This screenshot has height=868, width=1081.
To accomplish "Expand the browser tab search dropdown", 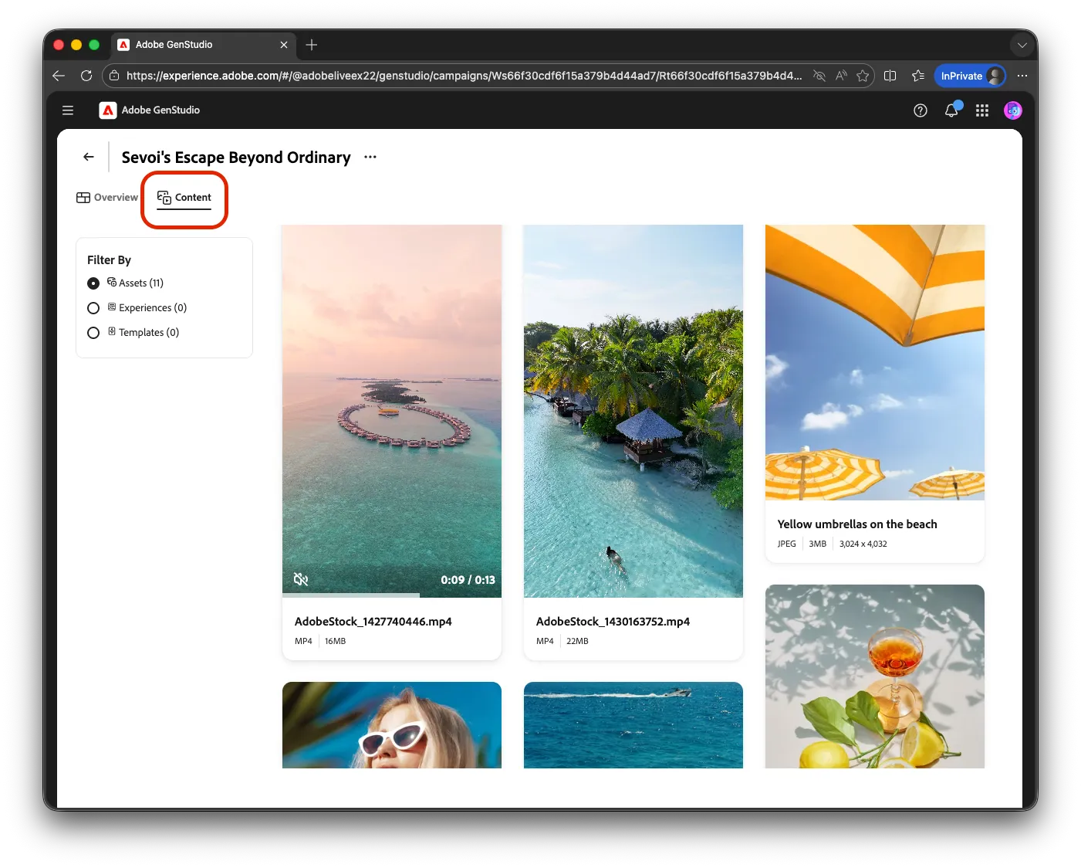I will 1022,45.
